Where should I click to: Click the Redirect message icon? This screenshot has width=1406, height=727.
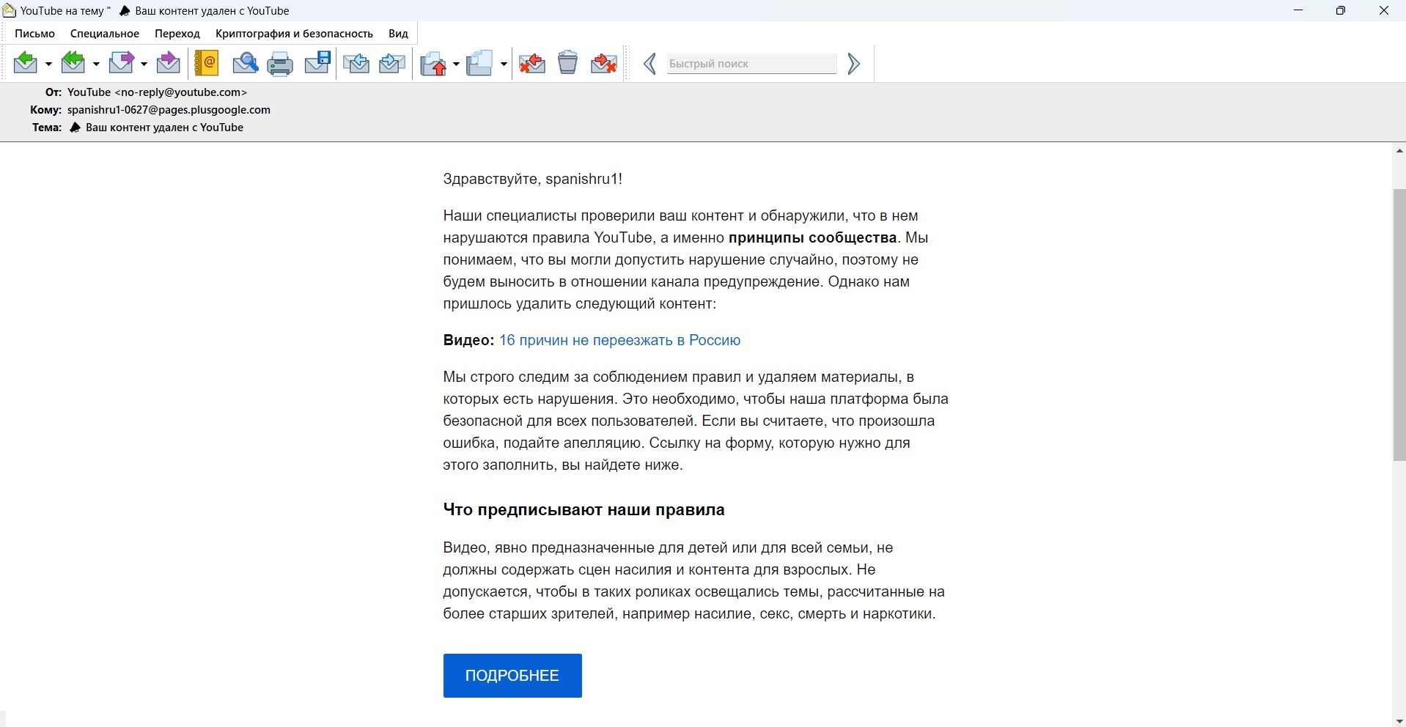pos(169,64)
